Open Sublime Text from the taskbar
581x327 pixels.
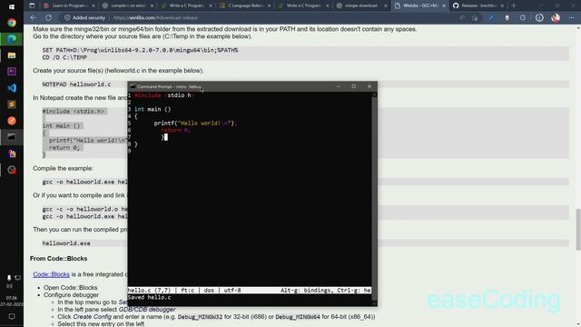point(12,104)
